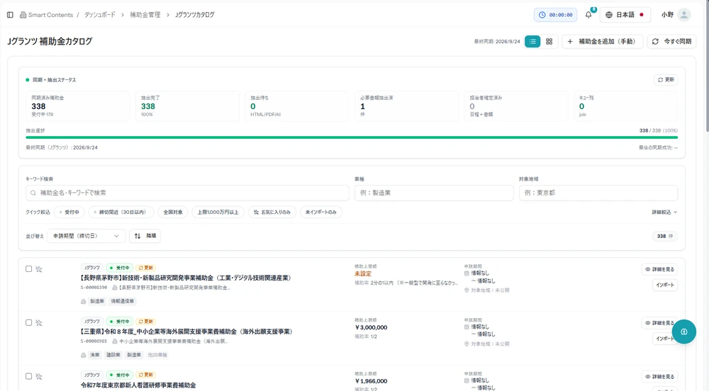Toggle 上限1,000万円以上 quick filter
Screen dimensions: 709x391
tap(218, 212)
